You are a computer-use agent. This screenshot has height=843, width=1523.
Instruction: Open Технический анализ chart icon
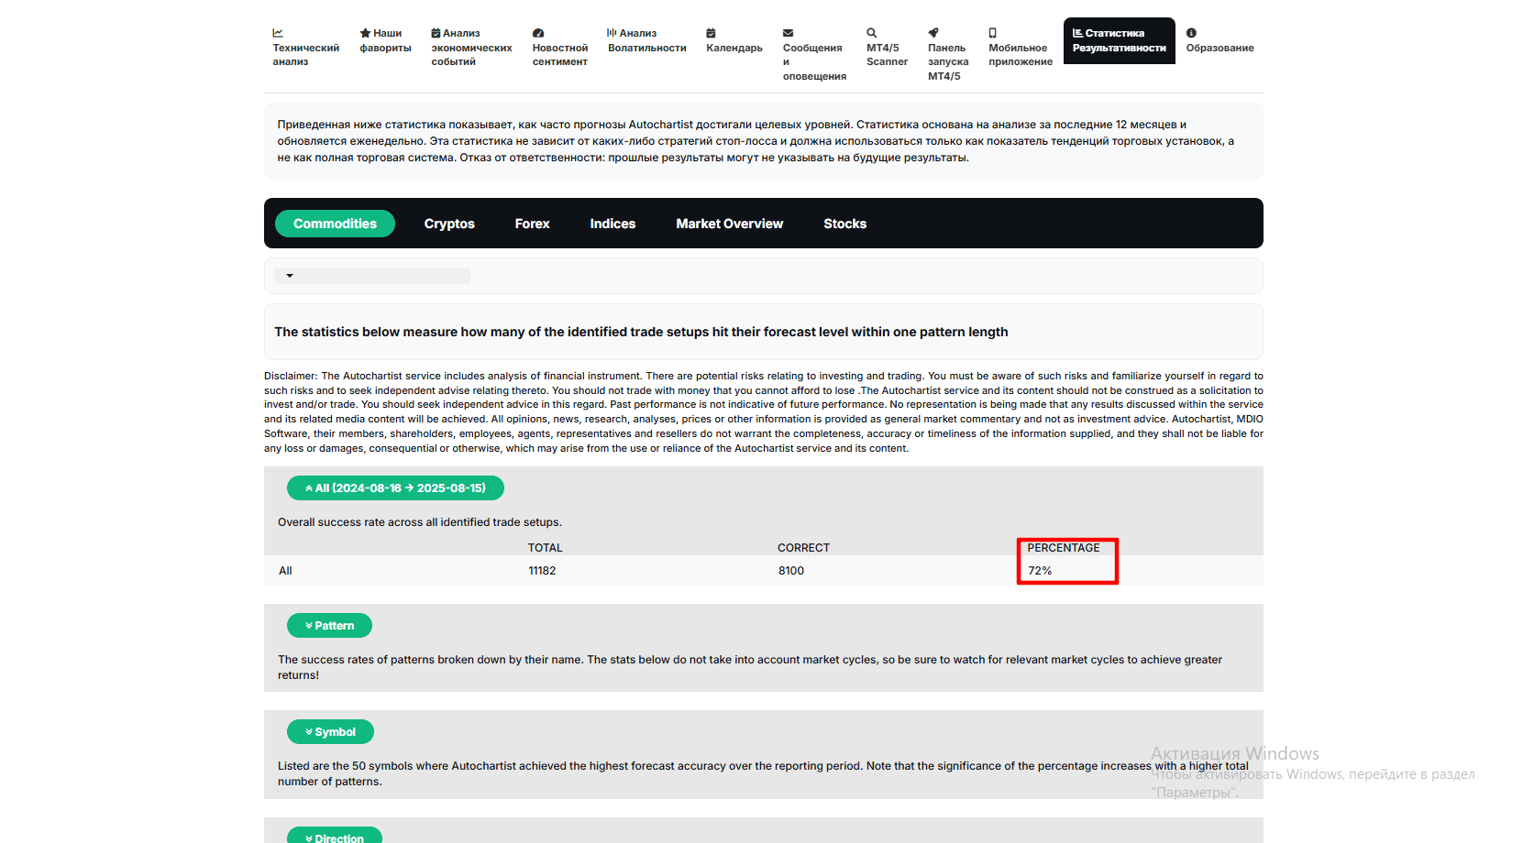click(x=278, y=33)
